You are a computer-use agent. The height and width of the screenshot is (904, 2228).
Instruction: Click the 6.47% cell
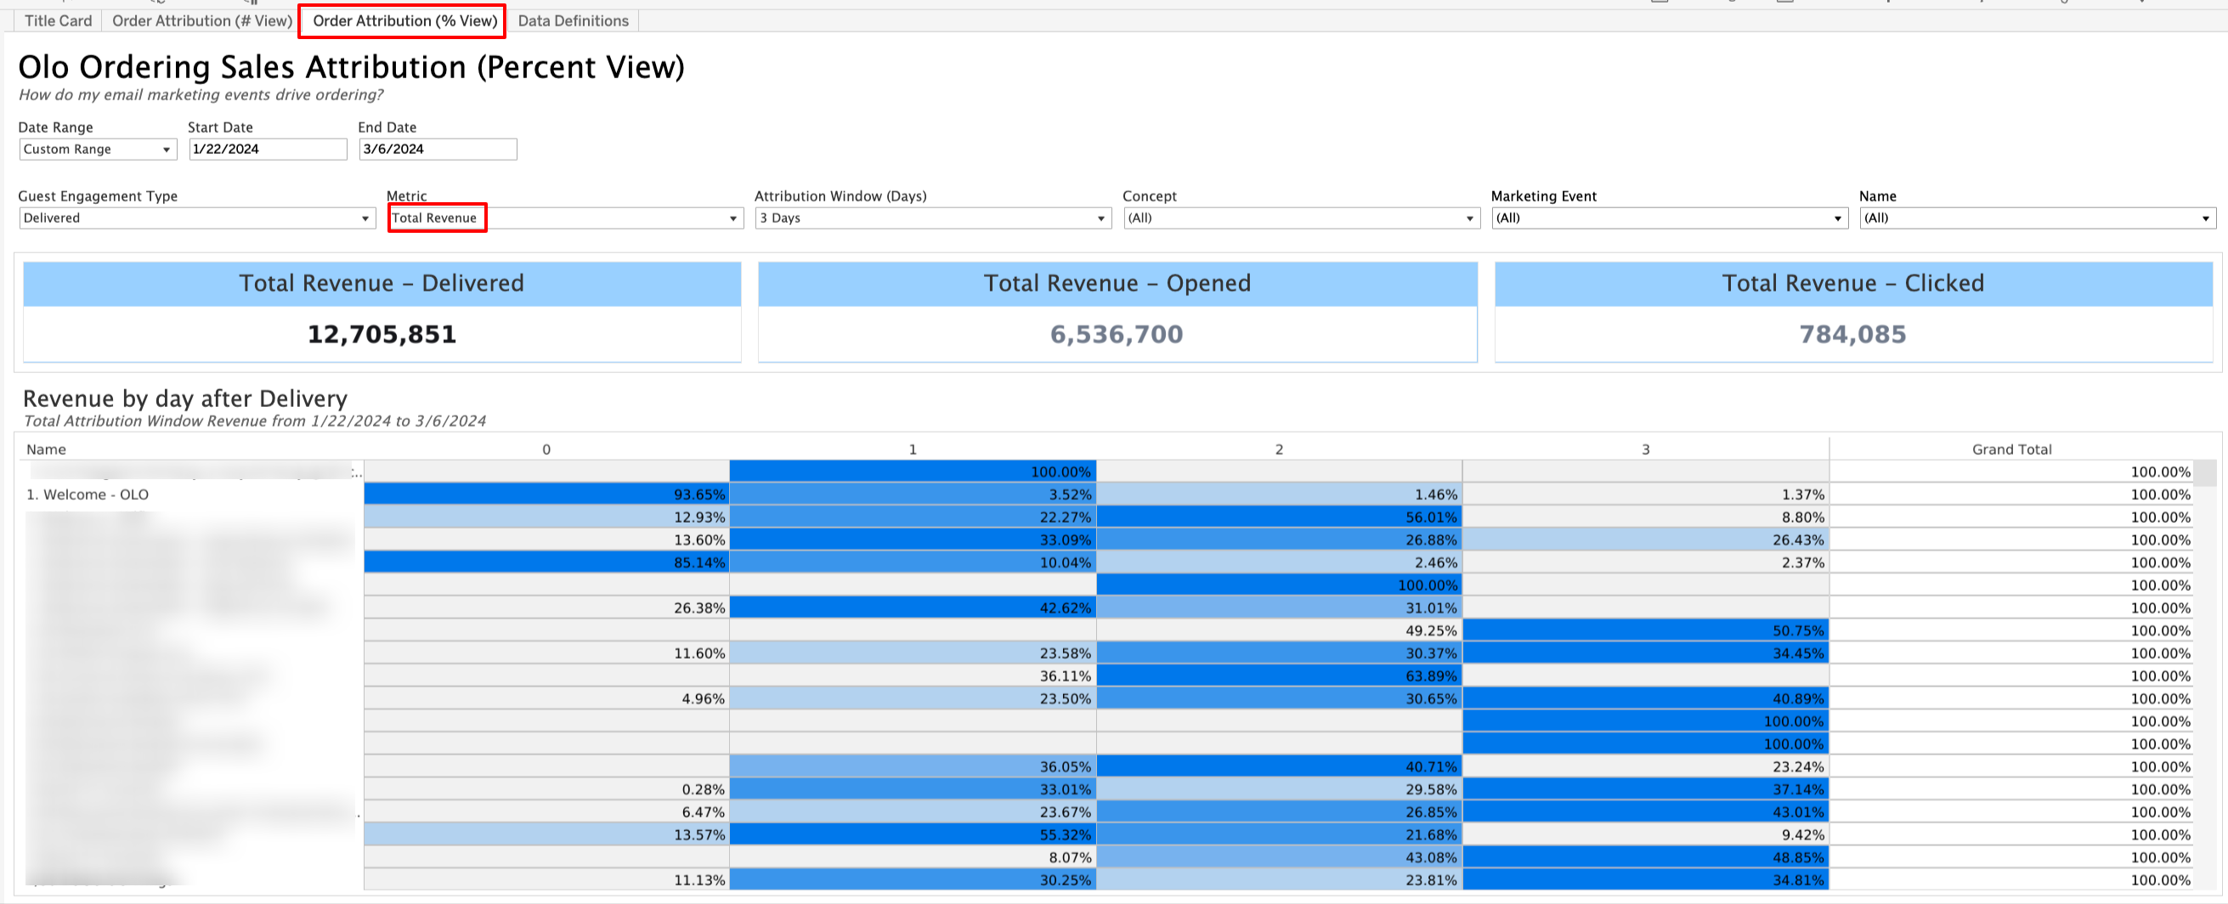tap(546, 812)
